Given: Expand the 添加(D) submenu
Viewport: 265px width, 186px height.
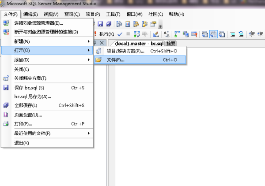Looking at the screenshot, I should 47,60.
